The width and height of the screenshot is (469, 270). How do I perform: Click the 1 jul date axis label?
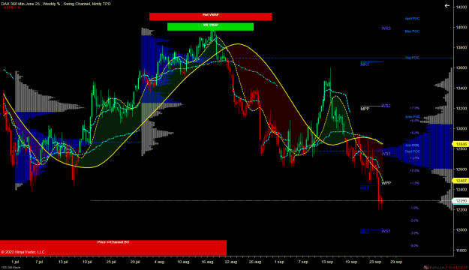point(15,262)
